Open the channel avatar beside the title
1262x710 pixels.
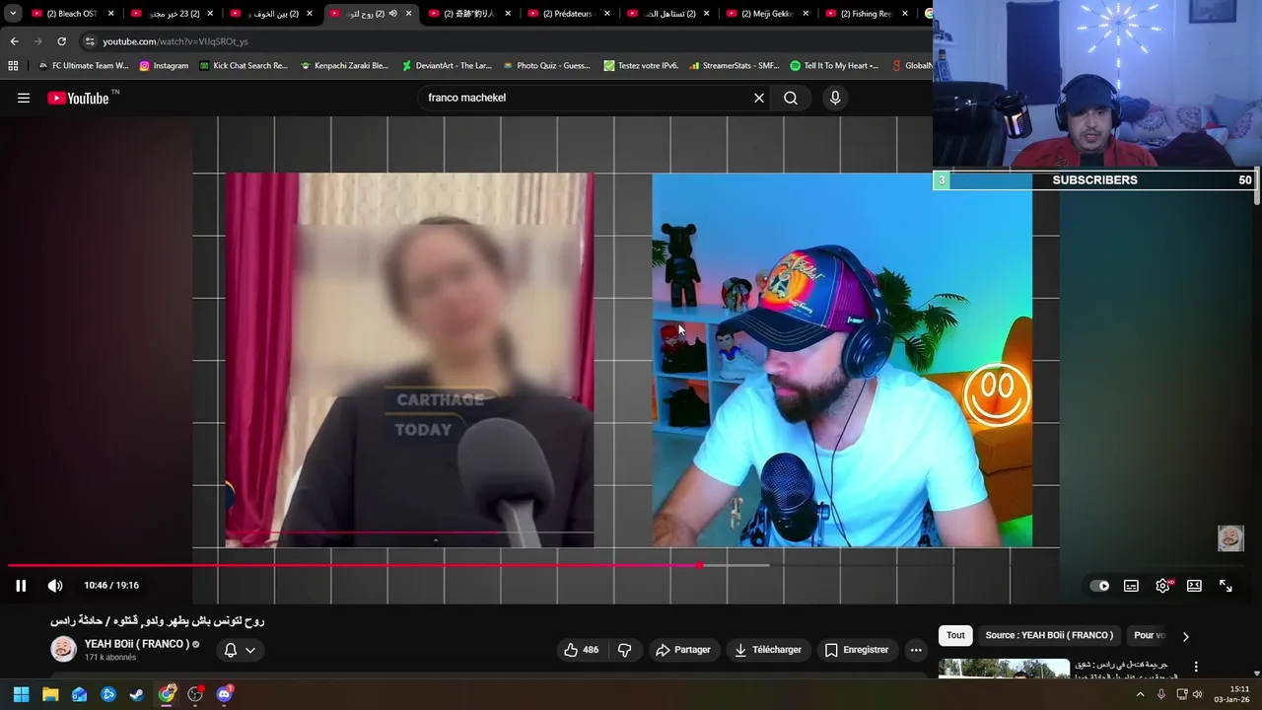click(x=64, y=649)
